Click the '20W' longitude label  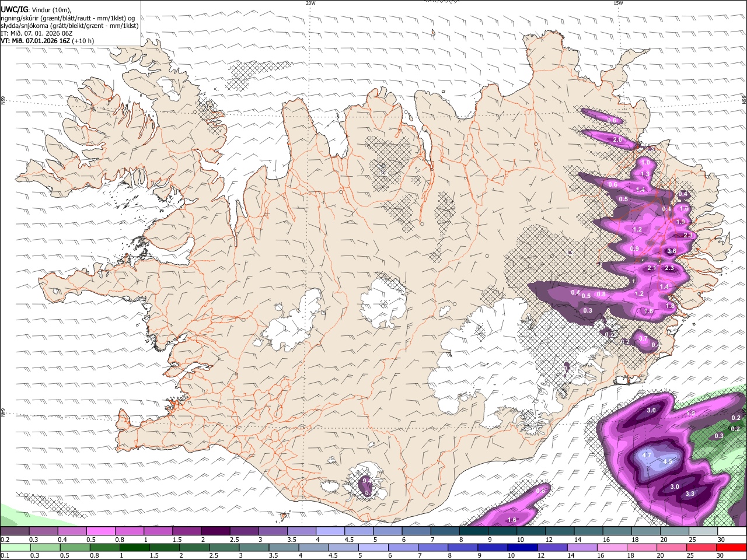[x=310, y=3]
